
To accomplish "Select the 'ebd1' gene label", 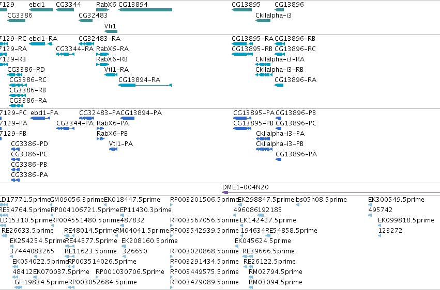I will pyautogui.click(x=37, y=5).
